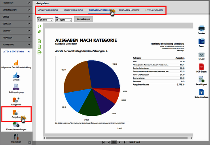Image resolution: width=210 pixels, height=145 pixels.
Task: Switch to the Monatsvergleich tab
Action: coord(48,10)
